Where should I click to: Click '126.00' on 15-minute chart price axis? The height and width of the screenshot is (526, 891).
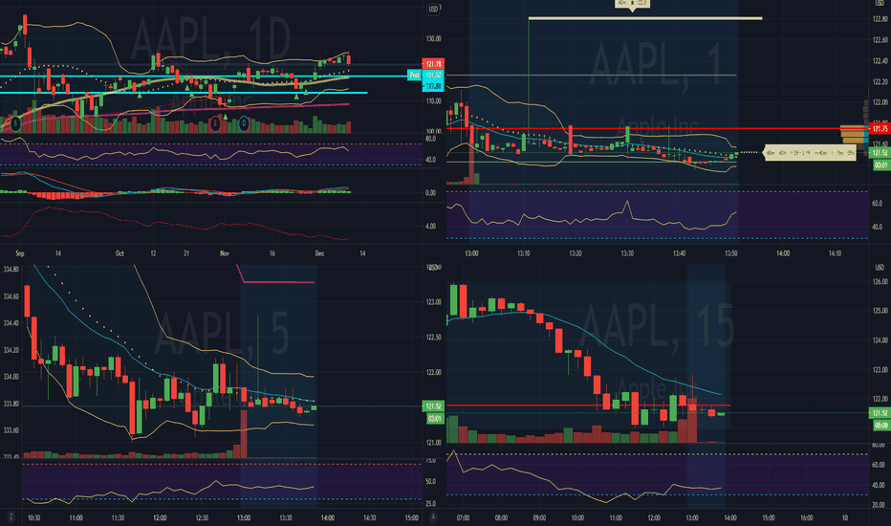(x=880, y=282)
